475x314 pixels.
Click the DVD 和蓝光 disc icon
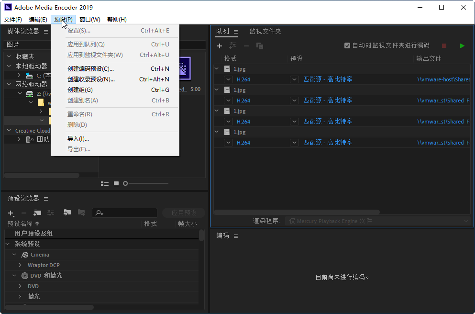coord(25,276)
